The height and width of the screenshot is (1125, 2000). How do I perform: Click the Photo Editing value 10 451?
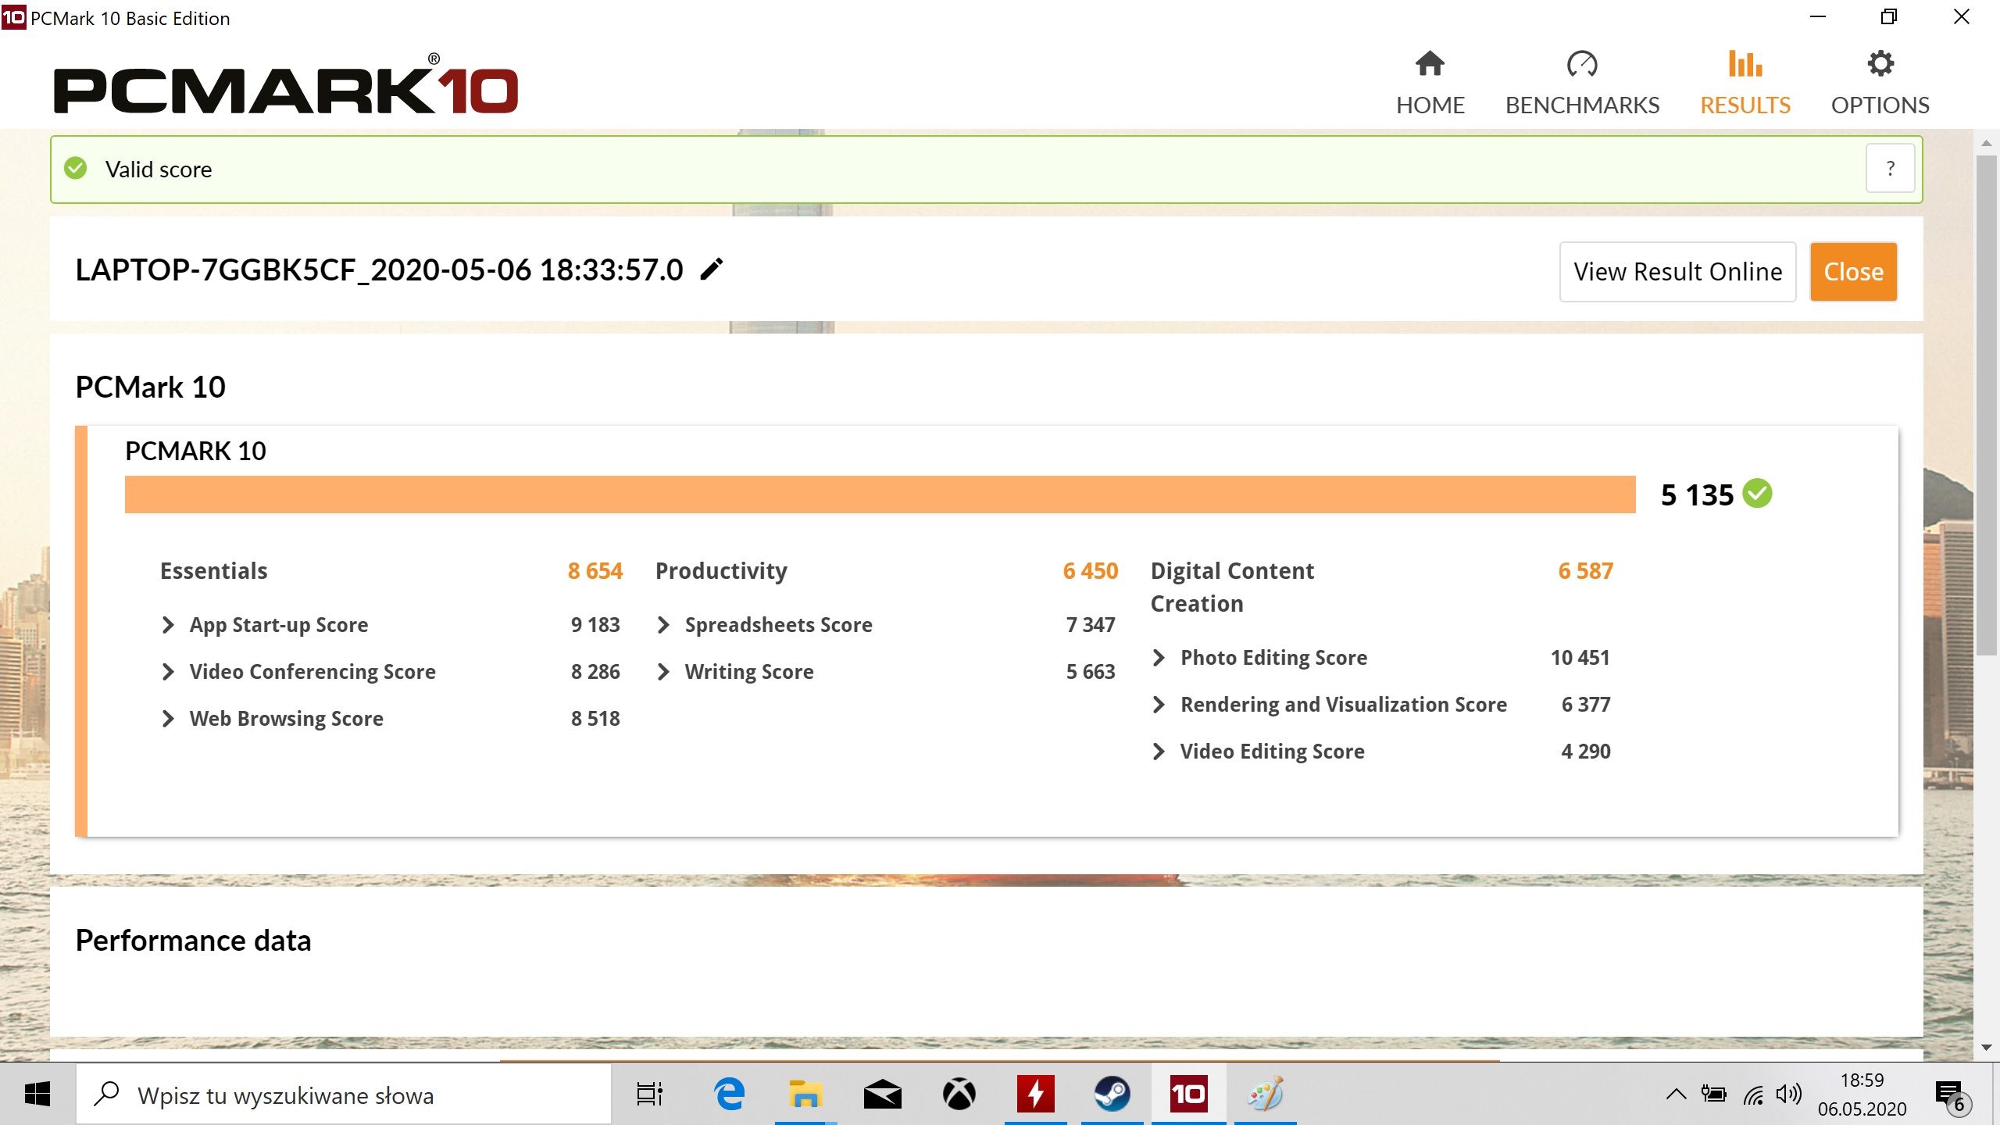(x=1580, y=658)
